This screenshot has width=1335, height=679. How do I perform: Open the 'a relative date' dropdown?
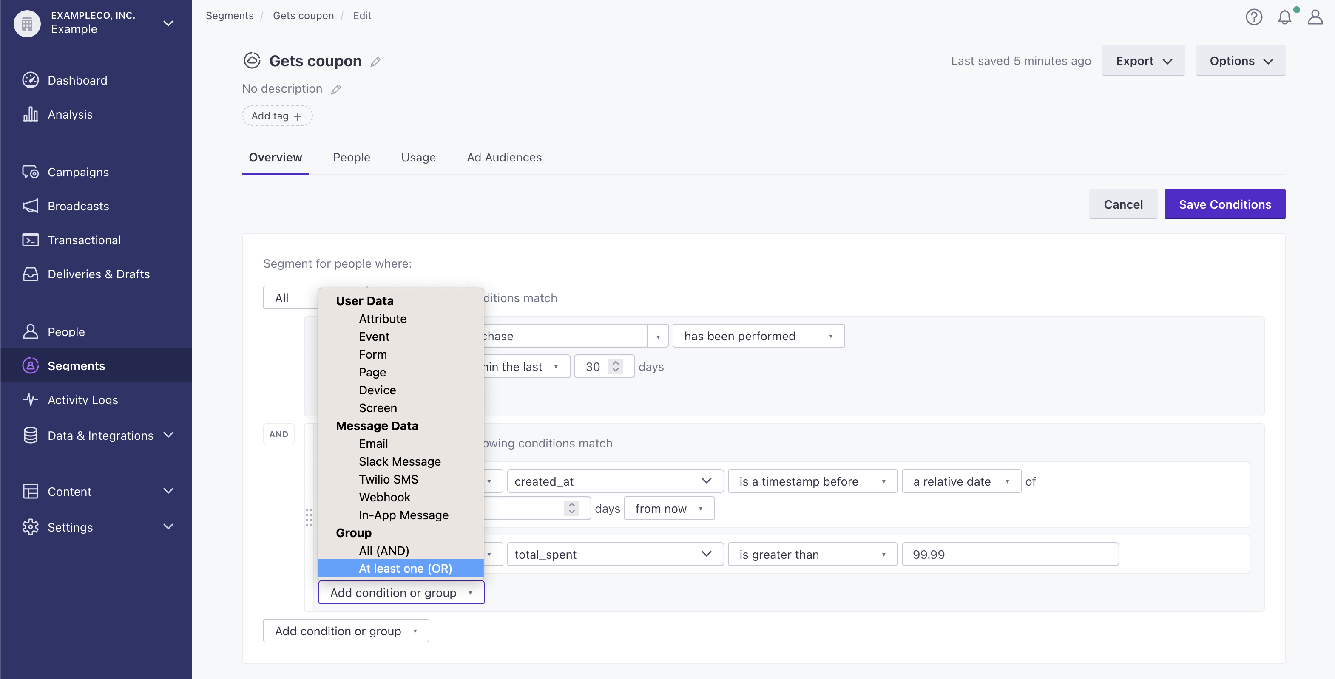pyautogui.click(x=961, y=481)
